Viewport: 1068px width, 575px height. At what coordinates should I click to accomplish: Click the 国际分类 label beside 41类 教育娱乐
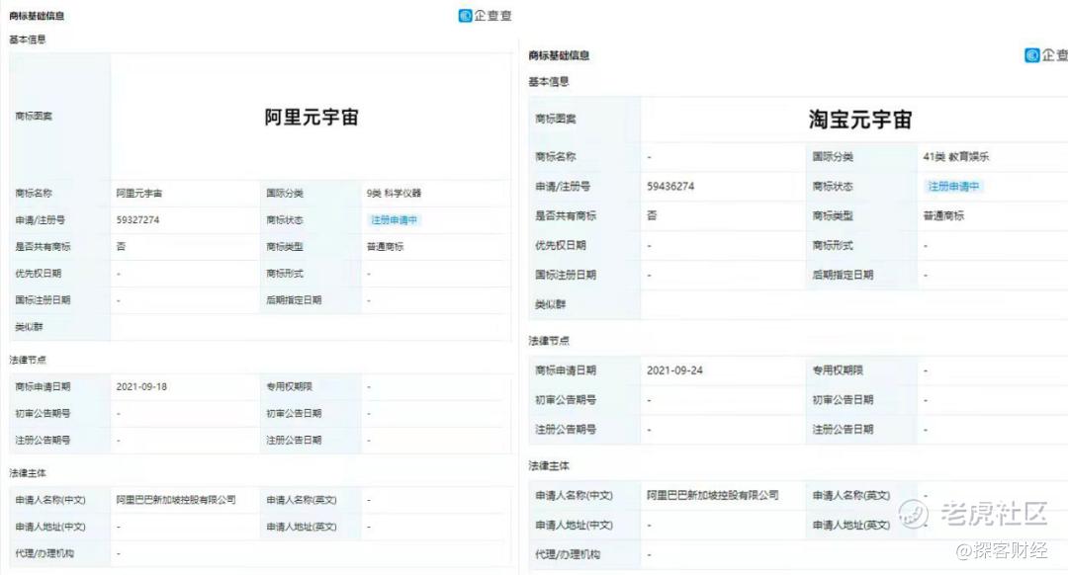[x=833, y=156]
